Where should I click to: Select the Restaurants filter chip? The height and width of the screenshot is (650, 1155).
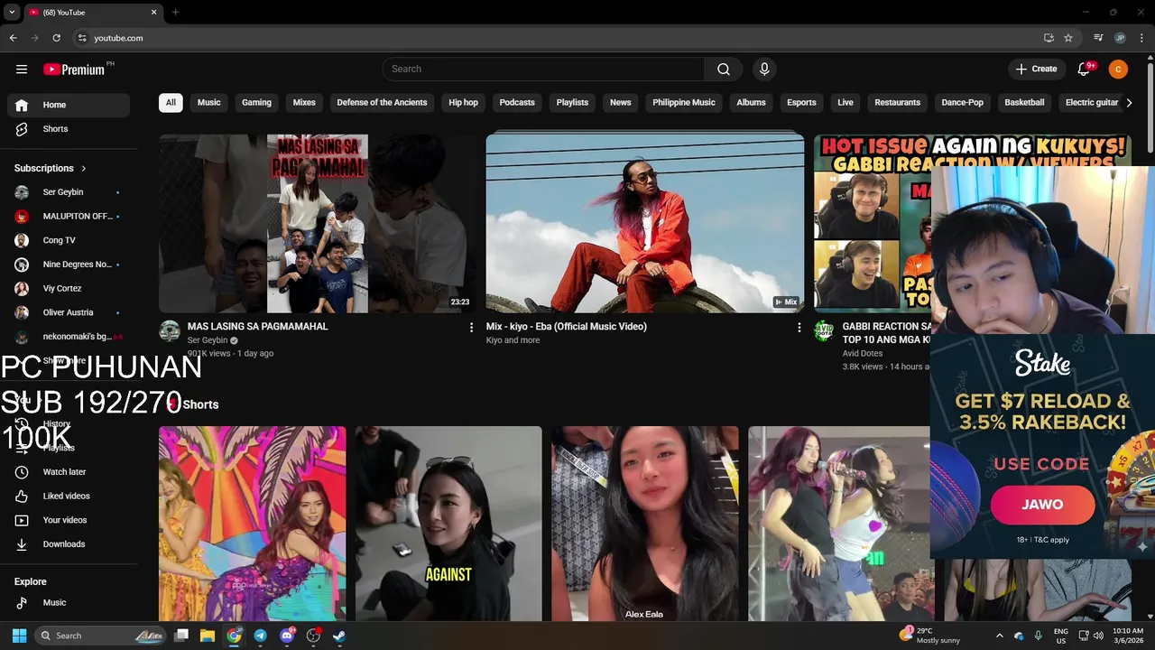pos(898,103)
